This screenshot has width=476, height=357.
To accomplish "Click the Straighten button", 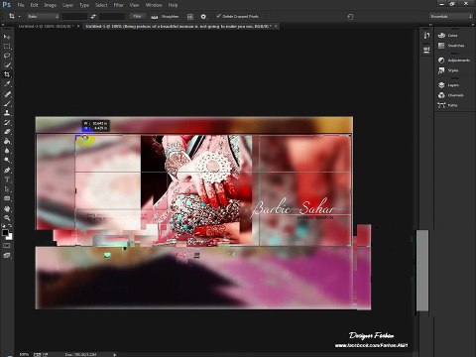I will click(165, 16).
